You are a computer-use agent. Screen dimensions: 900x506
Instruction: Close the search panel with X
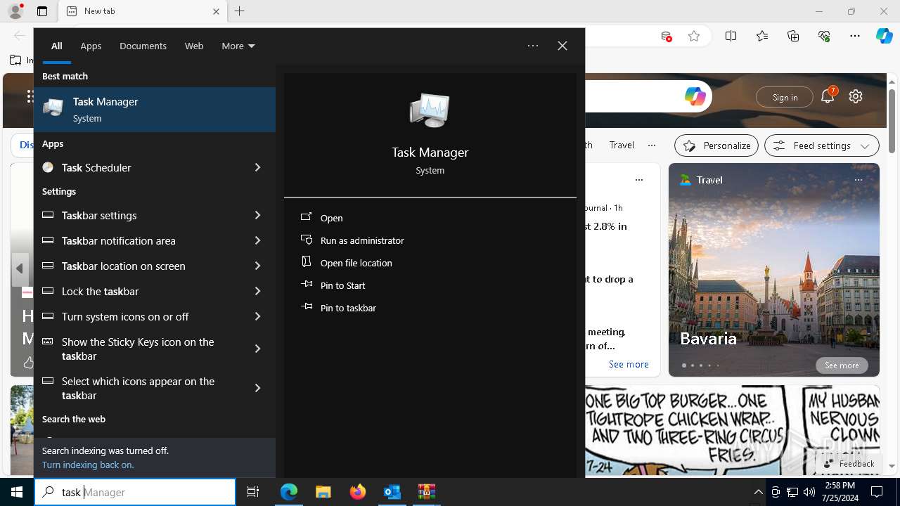coord(562,46)
